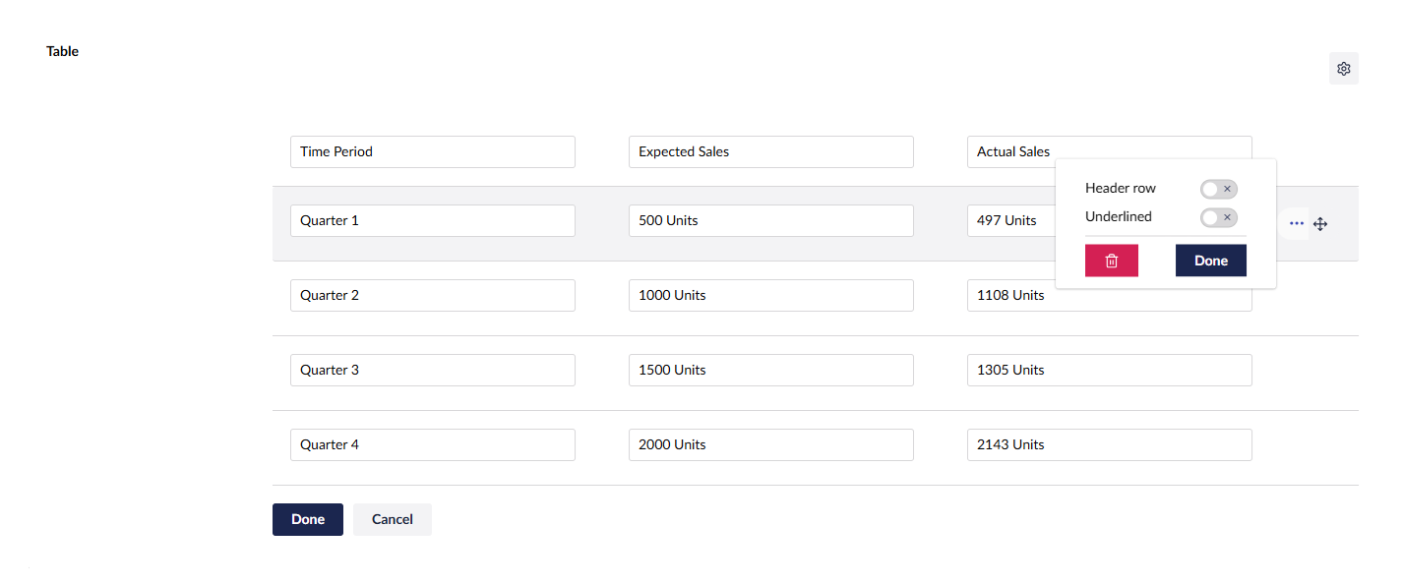Image resolution: width=1402 pixels, height=584 pixels.
Task: Edit the Time Period header cell
Action: 432,151
